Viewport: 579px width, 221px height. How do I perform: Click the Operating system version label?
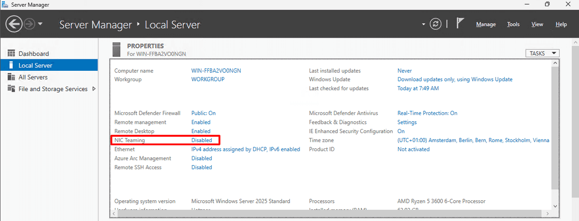click(x=145, y=201)
